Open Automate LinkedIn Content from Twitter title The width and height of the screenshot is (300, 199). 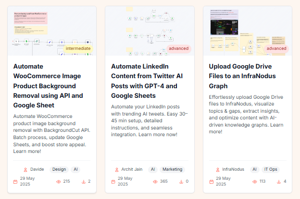pos(147,81)
